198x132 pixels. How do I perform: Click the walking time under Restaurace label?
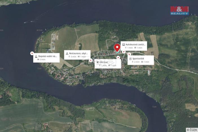[x=72, y=57]
